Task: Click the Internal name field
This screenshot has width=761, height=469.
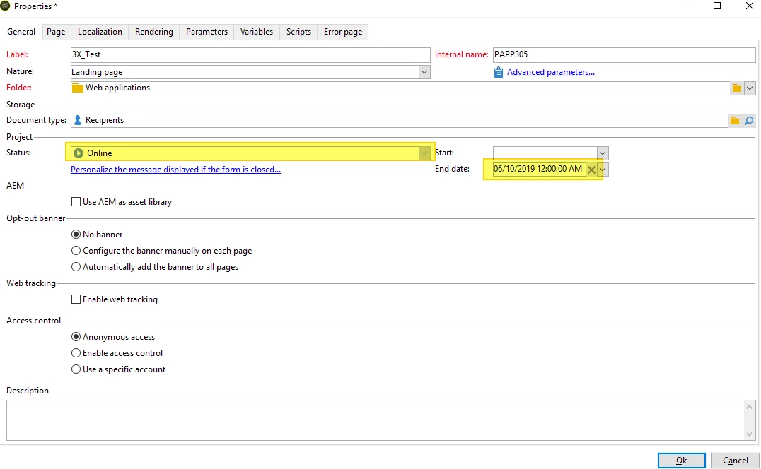Action: pos(624,55)
